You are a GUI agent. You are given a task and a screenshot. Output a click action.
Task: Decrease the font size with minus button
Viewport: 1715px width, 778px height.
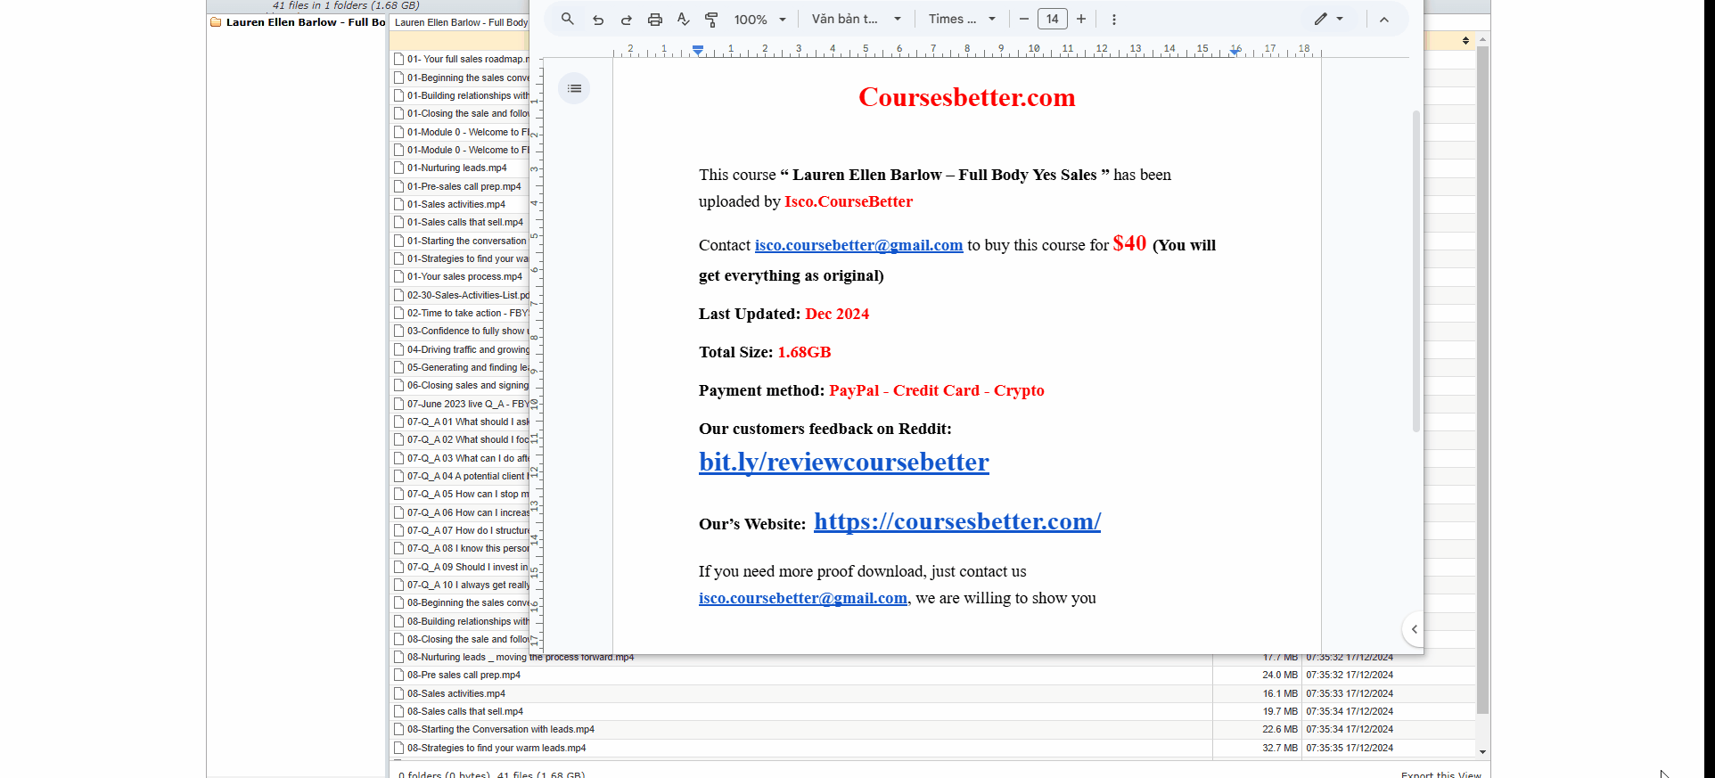(1023, 20)
